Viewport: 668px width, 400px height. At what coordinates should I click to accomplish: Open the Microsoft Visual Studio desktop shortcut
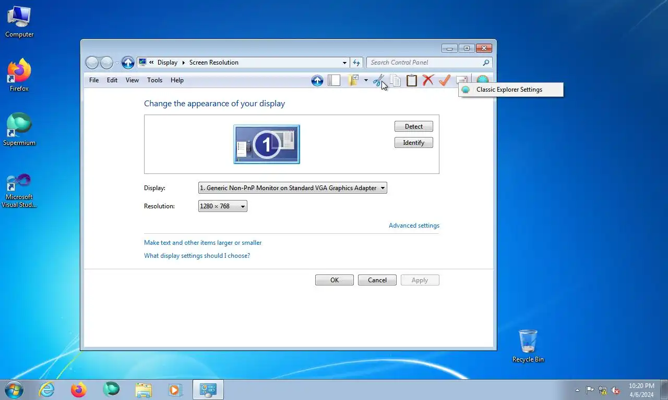tap(19, 191)
